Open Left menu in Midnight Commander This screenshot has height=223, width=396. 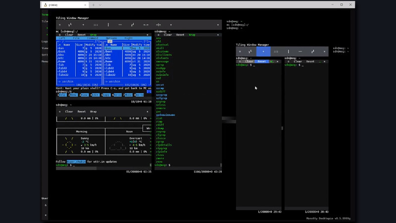point(62,38)
